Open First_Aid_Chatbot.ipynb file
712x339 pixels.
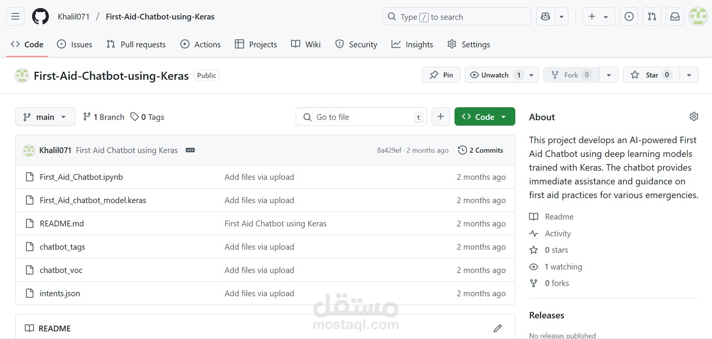(x=81, y=177)
